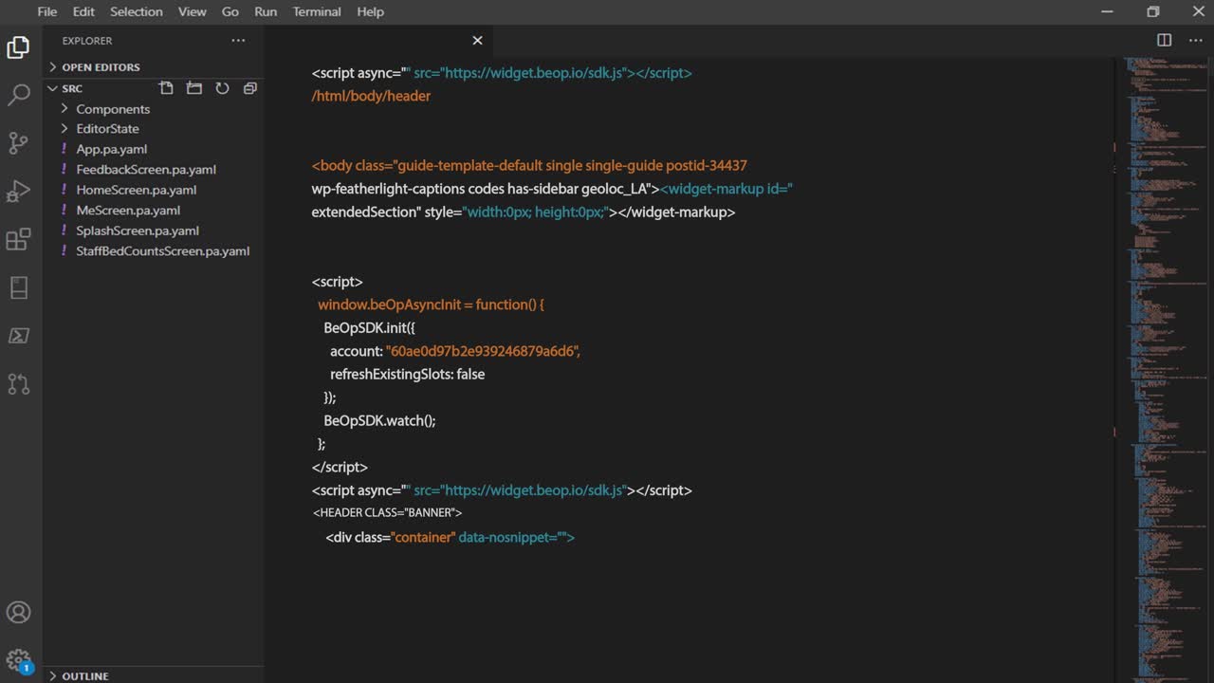Open the Run and Debug view
Screen dimensions: 1214x683
coord(19,191)
